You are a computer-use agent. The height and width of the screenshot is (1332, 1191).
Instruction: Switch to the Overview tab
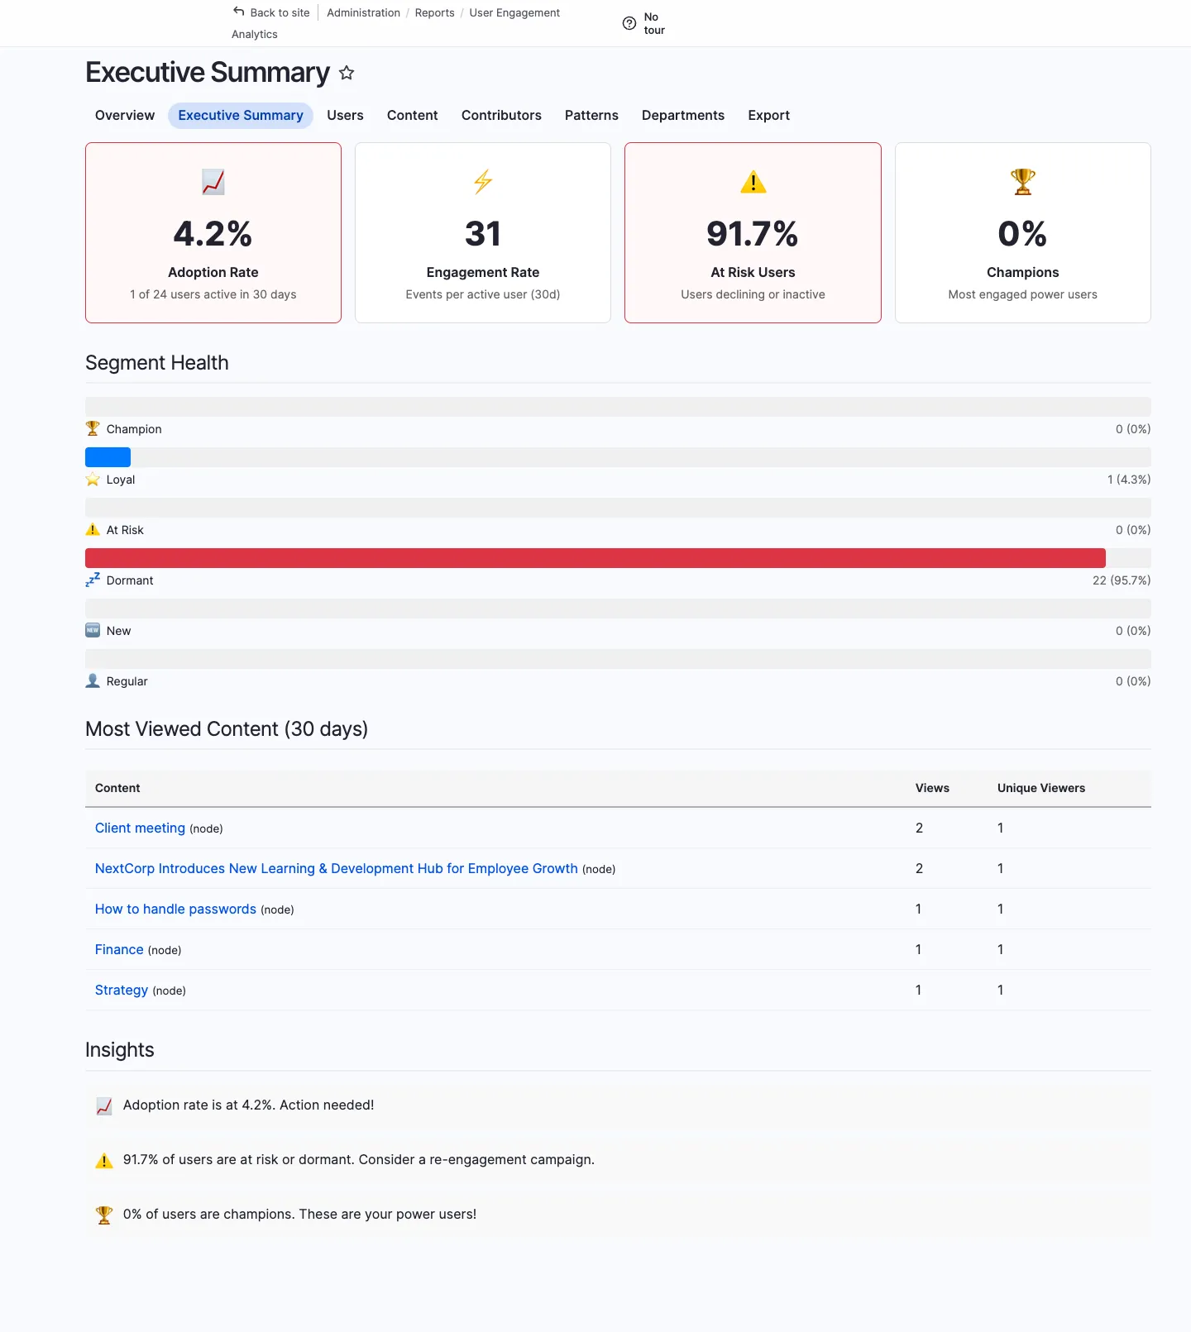pyautogui.click(x=125, y=116)
